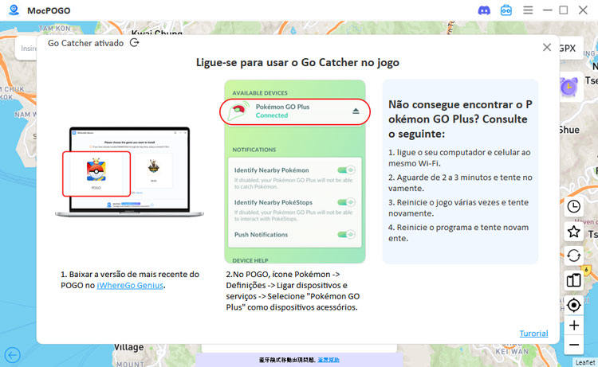Image resolution: width=598 pixels, height=367 pixels.
Task: Close the Go Catcher dialog
Action: (546, 47)
